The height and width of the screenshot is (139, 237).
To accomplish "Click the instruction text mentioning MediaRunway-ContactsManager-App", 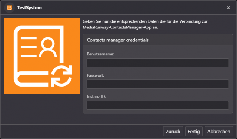I will [x=145, y=24].
